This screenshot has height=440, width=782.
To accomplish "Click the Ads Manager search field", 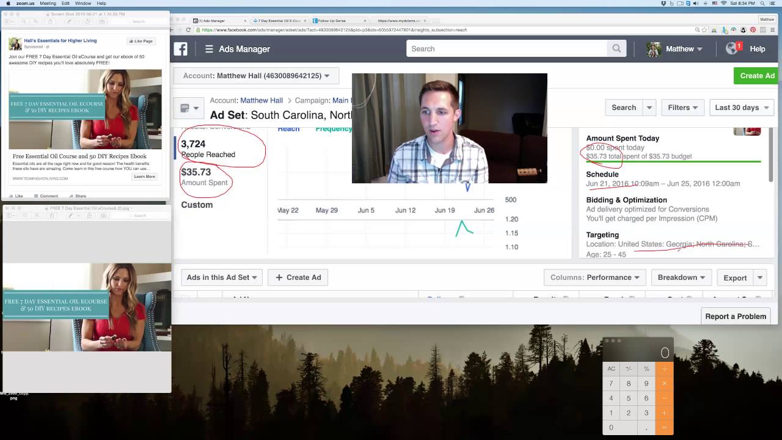I will coord(507,49).
